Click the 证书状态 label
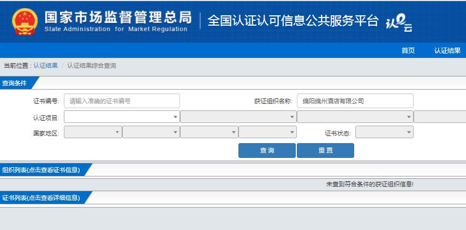The height and width of the screenshot is (230, 466). (338, 133)
